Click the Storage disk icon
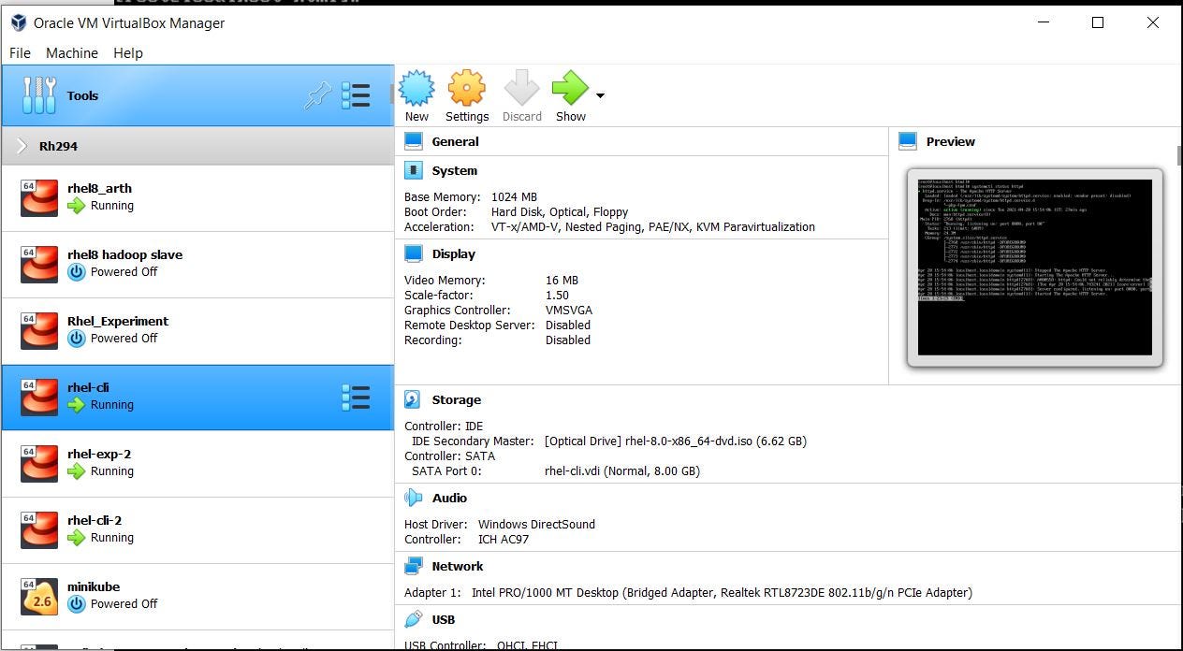 pos(413,399)
